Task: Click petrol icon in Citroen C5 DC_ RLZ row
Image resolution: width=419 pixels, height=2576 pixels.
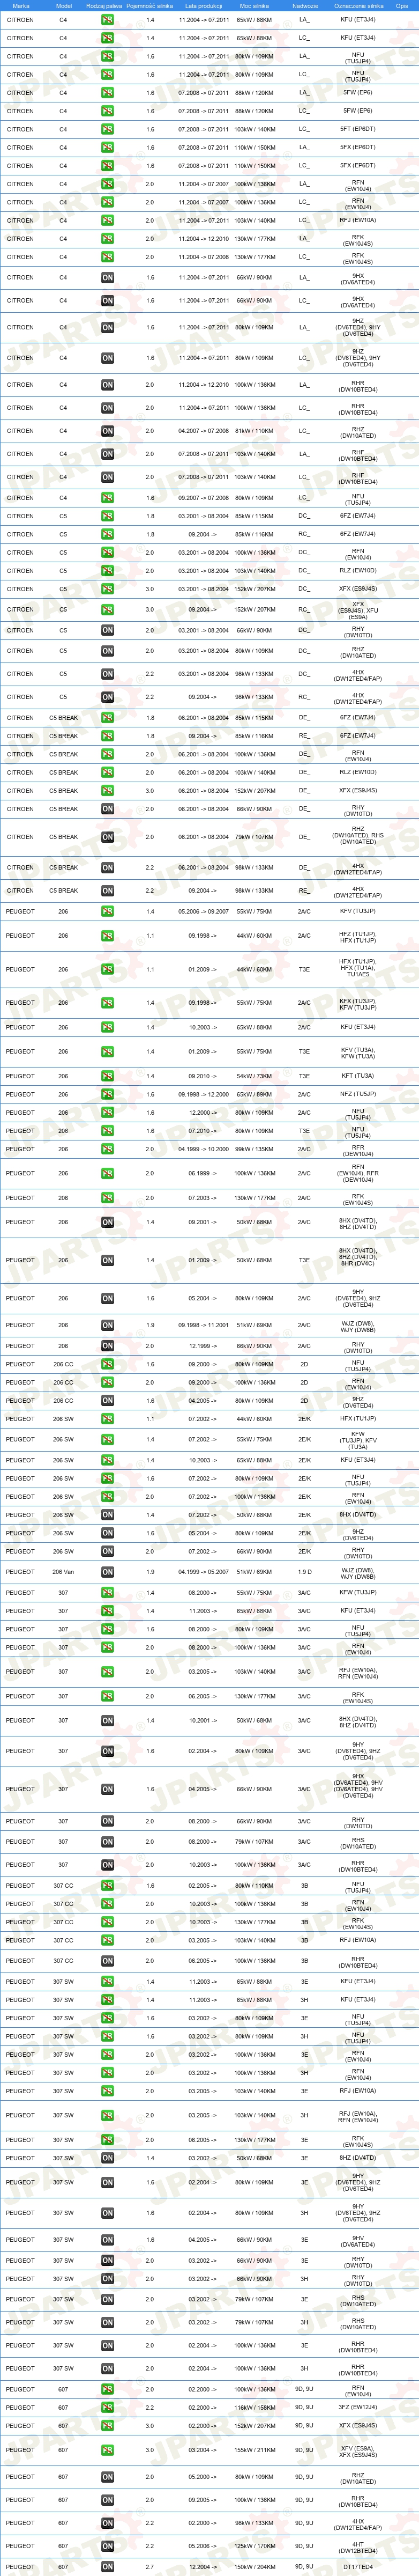Action: 107,571
